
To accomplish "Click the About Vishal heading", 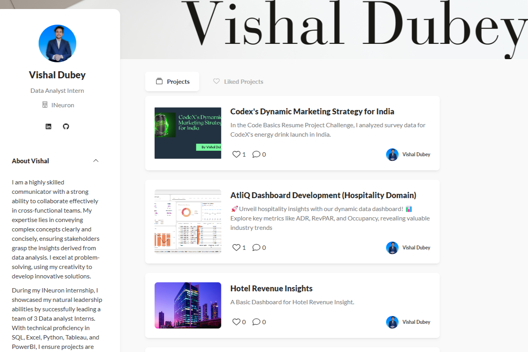I will pyautogui.click(x=31, y=161).
